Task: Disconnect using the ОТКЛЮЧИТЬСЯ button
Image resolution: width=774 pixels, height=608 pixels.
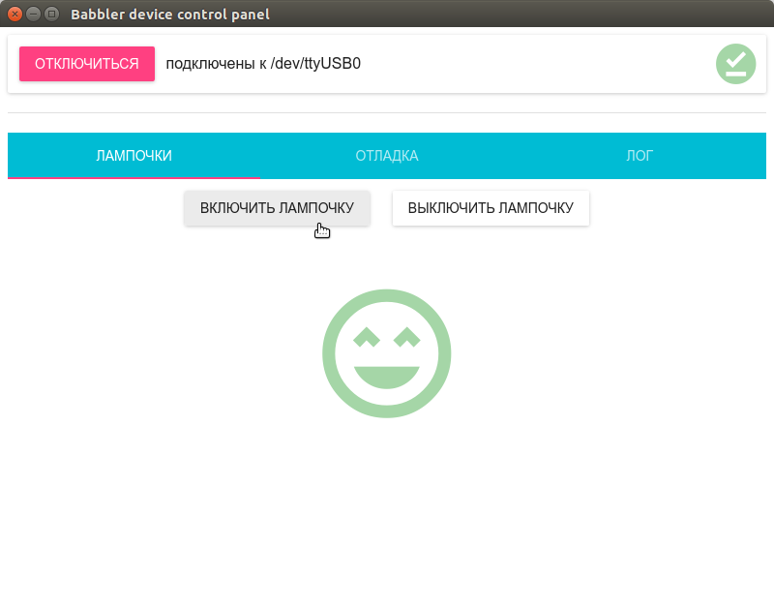Action: click(86, 63)
